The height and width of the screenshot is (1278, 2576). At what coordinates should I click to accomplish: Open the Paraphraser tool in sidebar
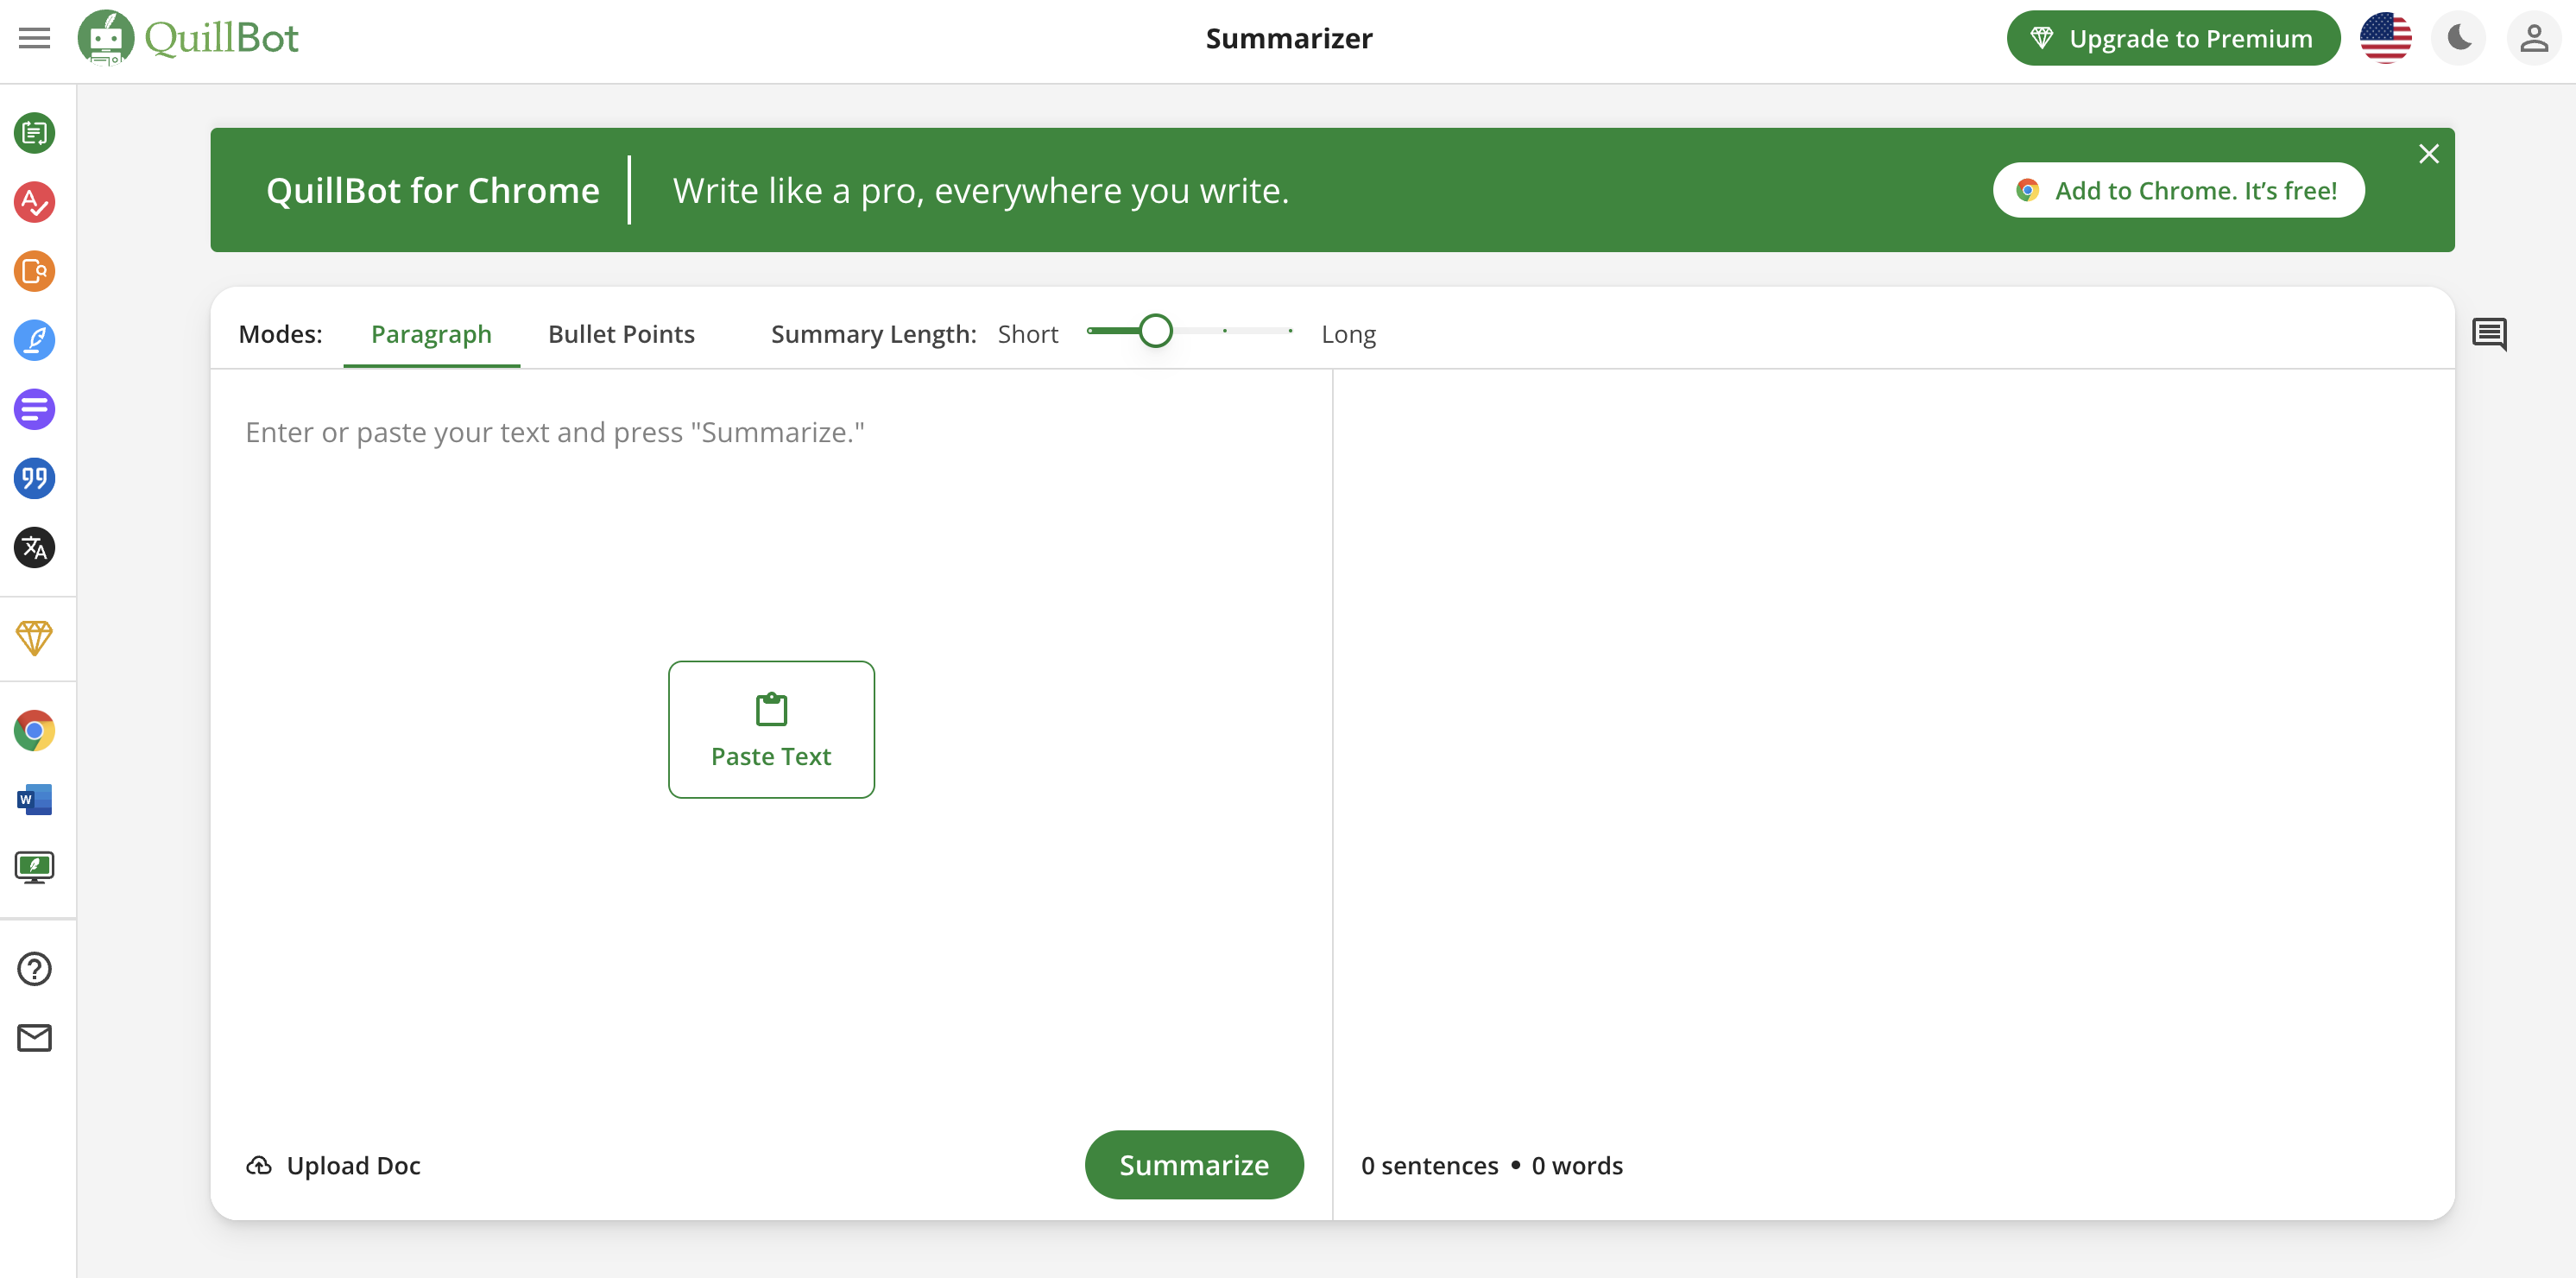[x=34, y=133]
